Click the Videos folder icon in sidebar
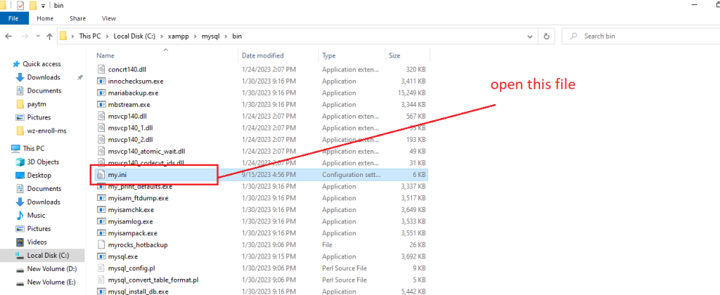This screenshot has height=295, width=720. tap(19, 242)
